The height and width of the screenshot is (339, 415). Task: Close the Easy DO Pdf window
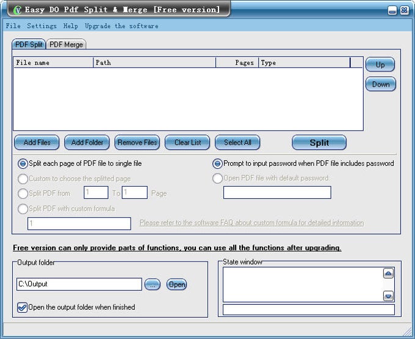coord(405,10)
